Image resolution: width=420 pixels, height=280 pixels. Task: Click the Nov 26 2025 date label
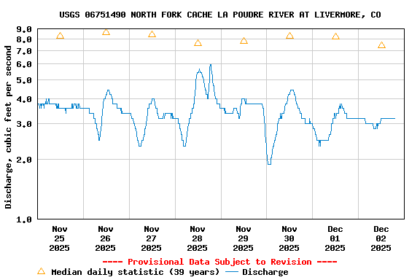coord(105,238)
